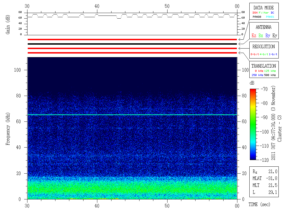Click the DATA MODE legend title
This screenshot has width=284, height=213.
tap(263, 8)
